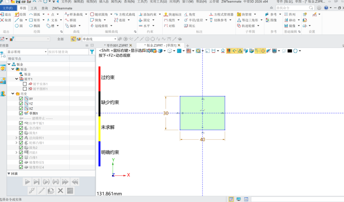Open the 块管理 (Block Manager) tool
The image size is (344, 202).
[x=244, y=14]
